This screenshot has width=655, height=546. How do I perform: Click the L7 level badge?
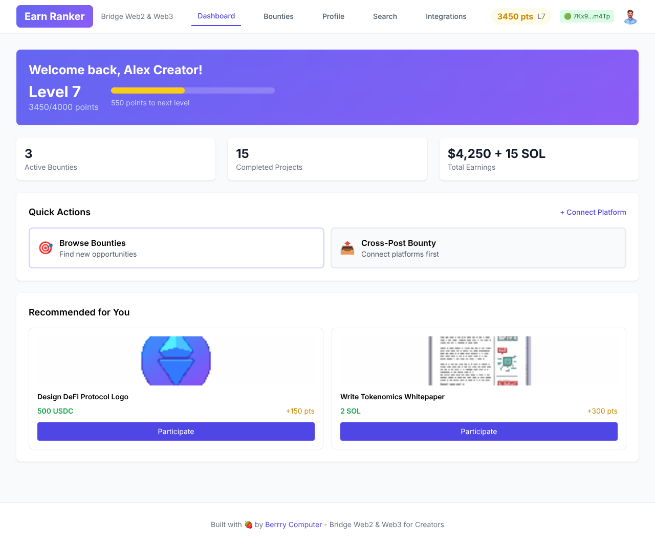tap(542, 16)
